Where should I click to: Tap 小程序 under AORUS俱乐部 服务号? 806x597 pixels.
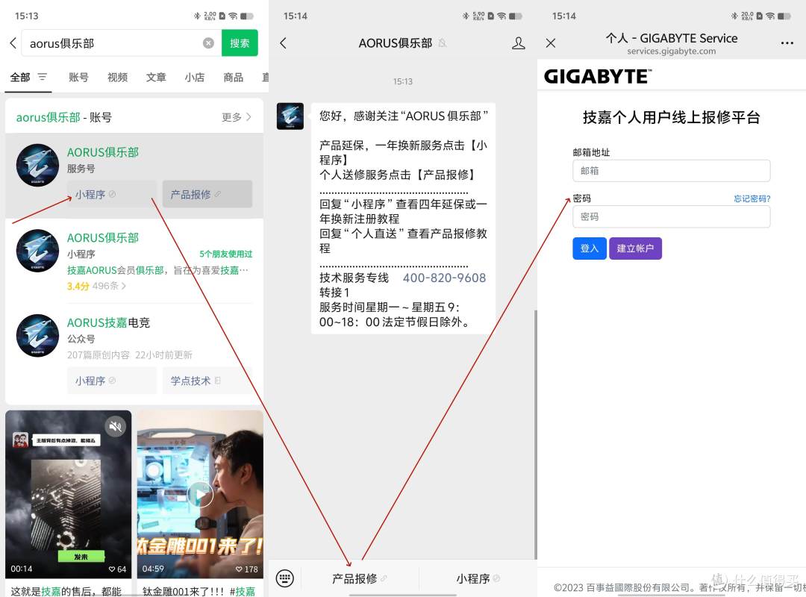[111, 194]
